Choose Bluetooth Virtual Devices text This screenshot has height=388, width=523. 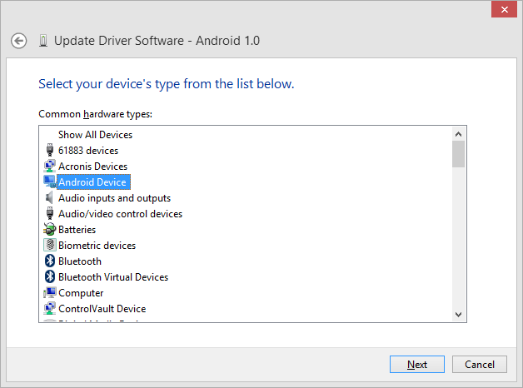(x=113, y=277)
